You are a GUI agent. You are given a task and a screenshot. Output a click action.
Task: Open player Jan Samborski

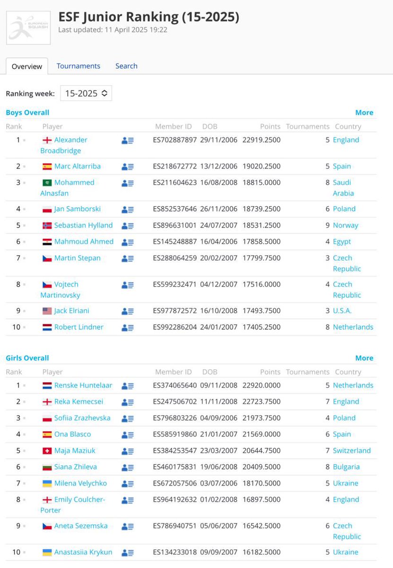78,209
